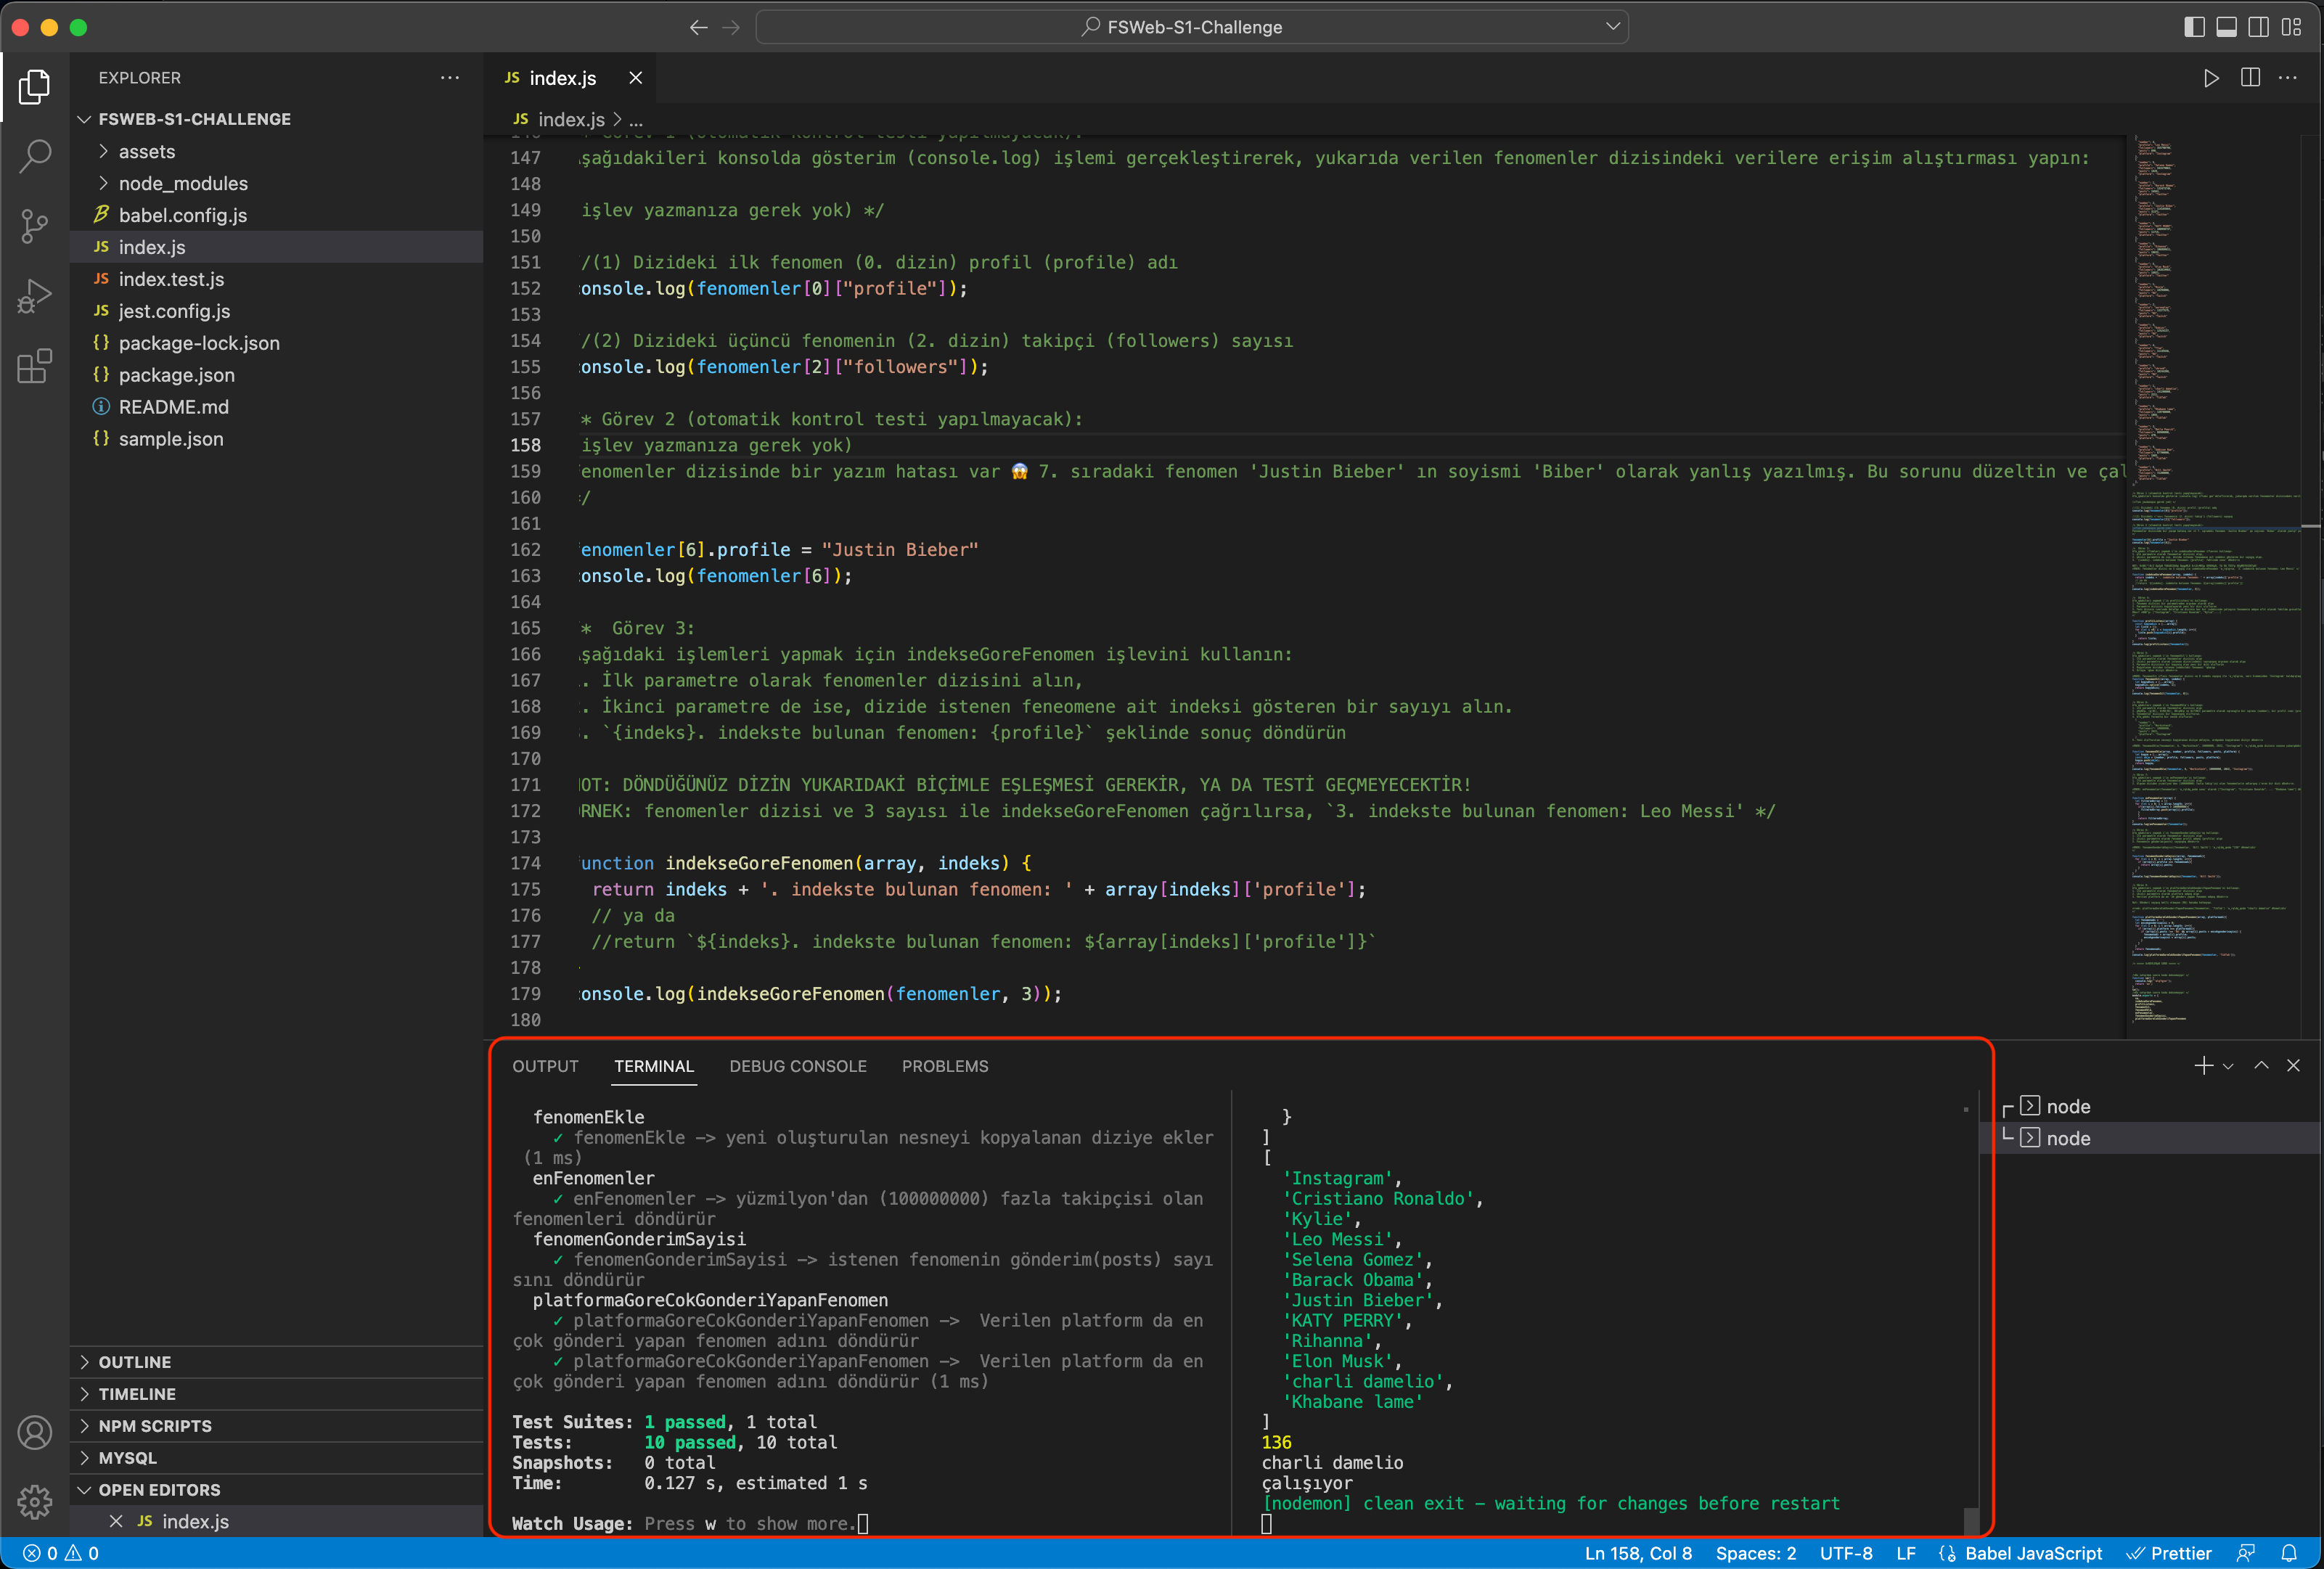
Task: Switch to the DEBUG CONSOLE tab
Action: click(797, 1066)
